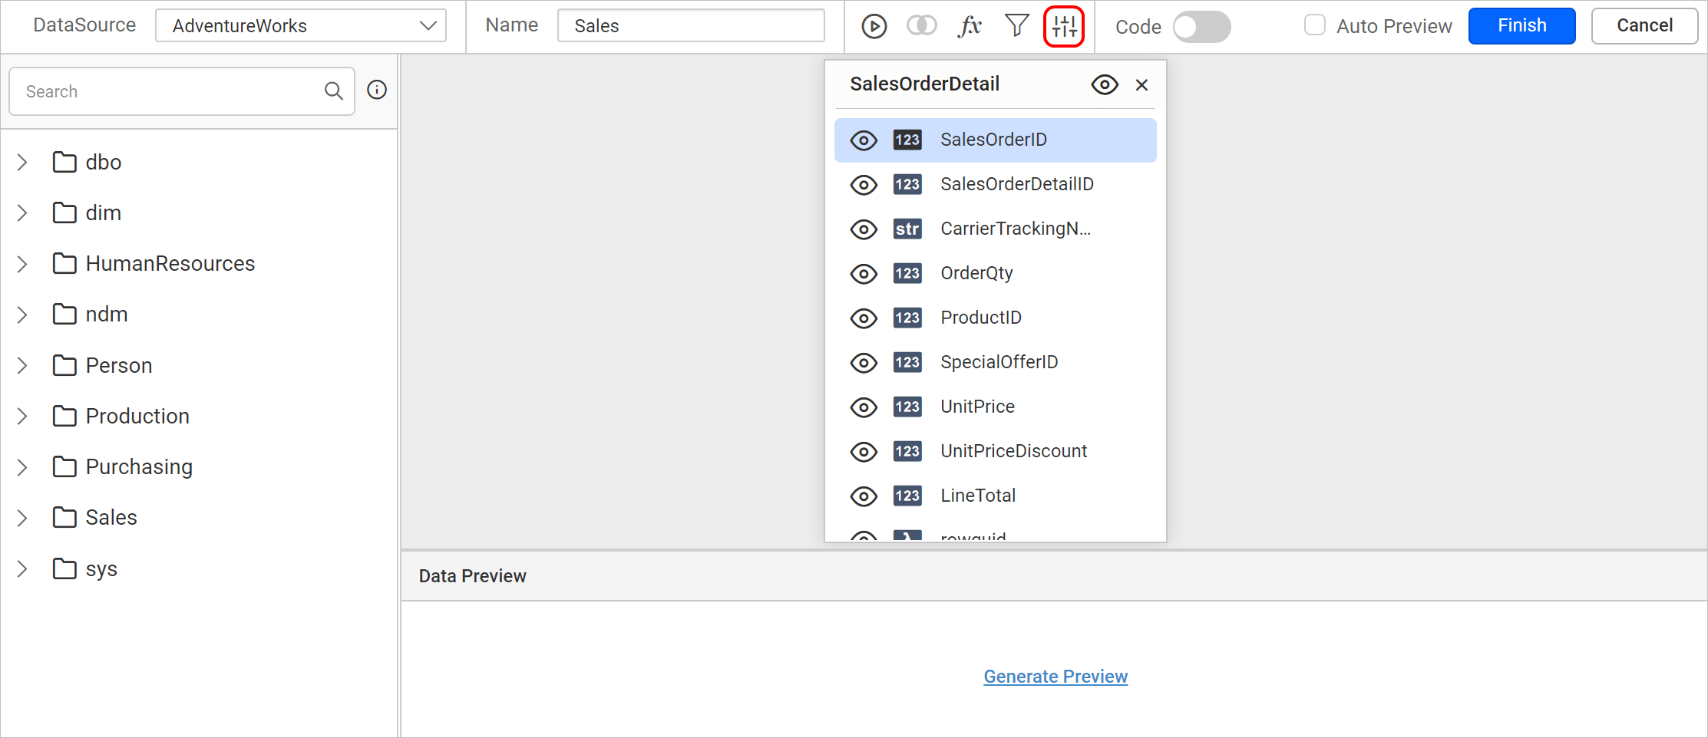Hide the UnitPrice column
The image size is (1708, 738).
(864, 407)
